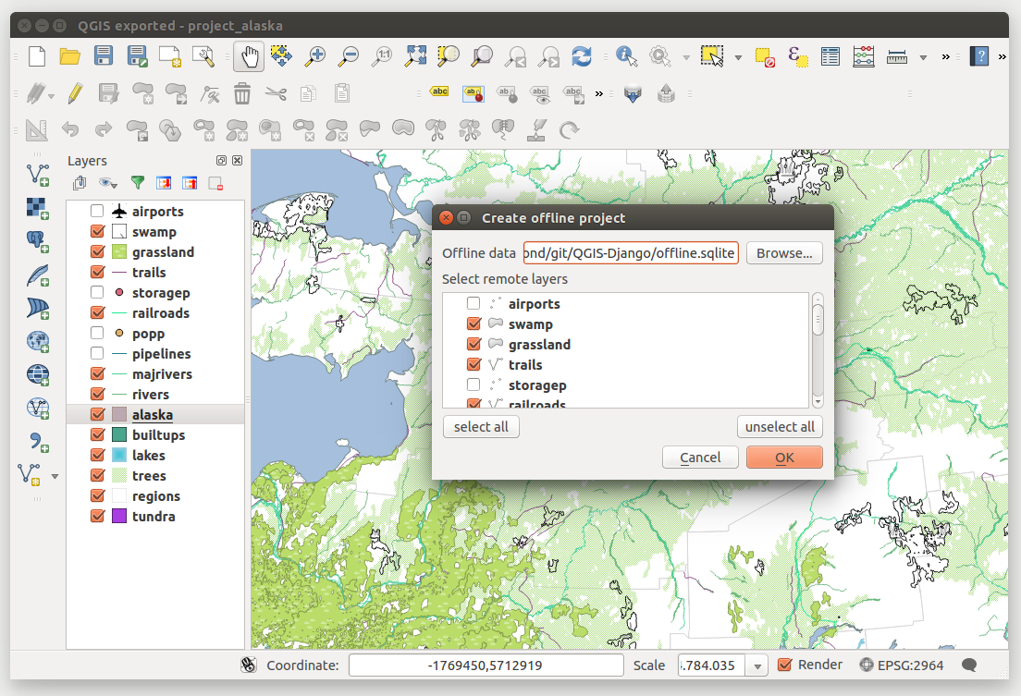
Task: Enable the airports checkbox in Layers panel
Action: click(x=97, y=212)
